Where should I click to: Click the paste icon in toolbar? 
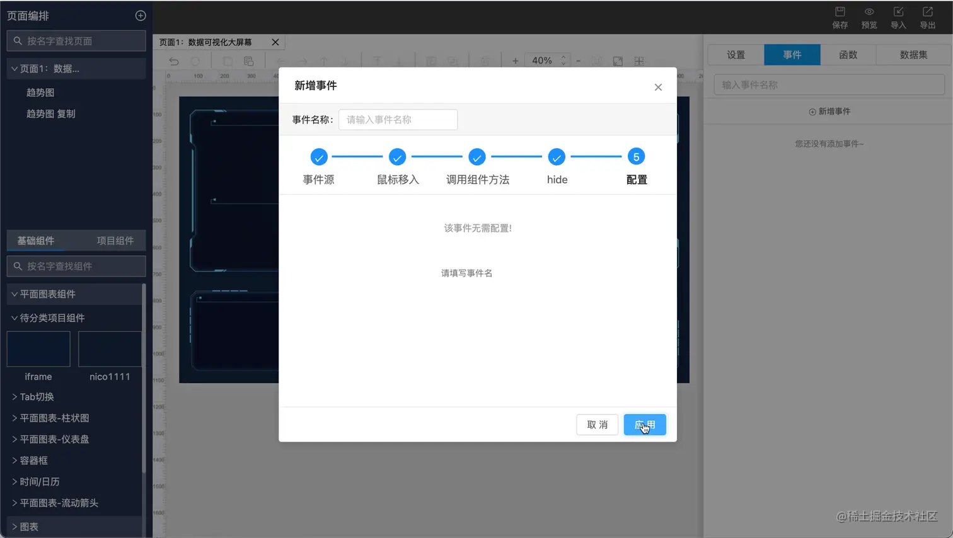point(249,61)
